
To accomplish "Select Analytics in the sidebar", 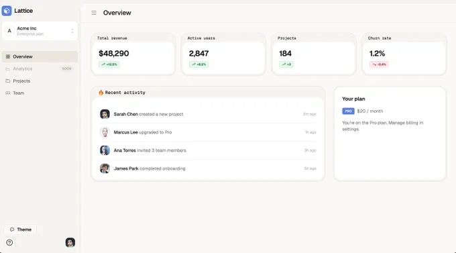I will tap(40, 68).
